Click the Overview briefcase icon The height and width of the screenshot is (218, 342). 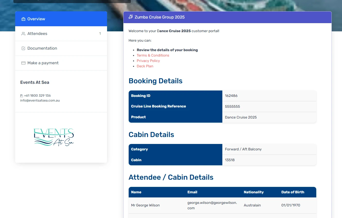(23, 19)
